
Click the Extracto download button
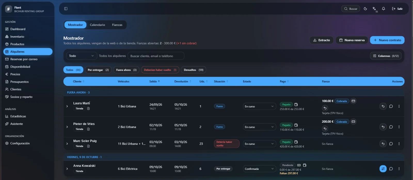point(321,40)
